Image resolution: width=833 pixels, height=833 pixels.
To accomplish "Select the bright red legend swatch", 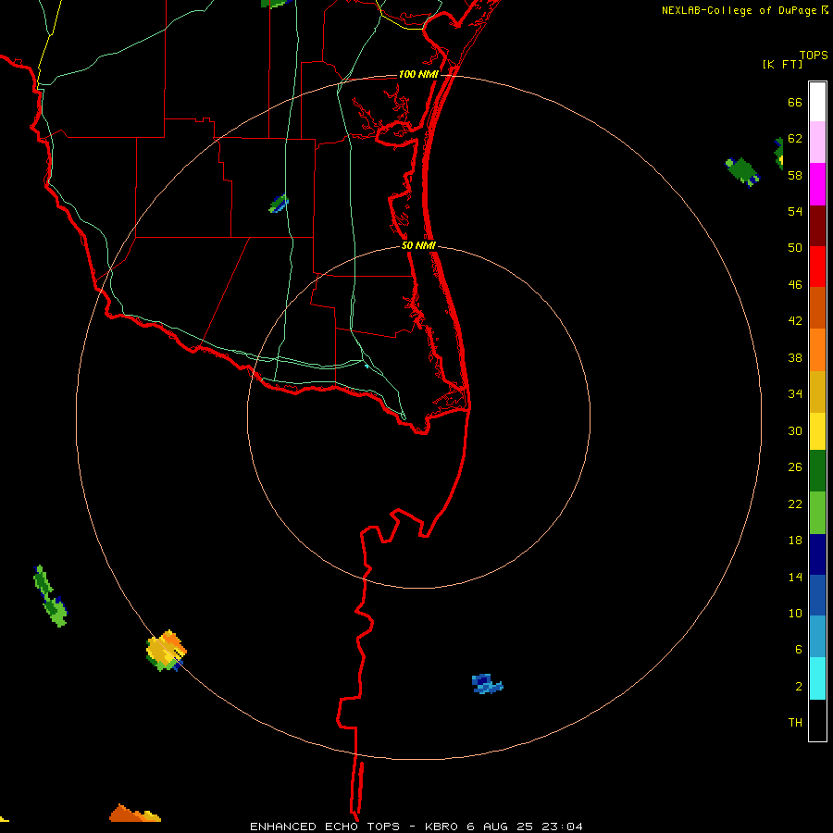I will coord(817,267).
